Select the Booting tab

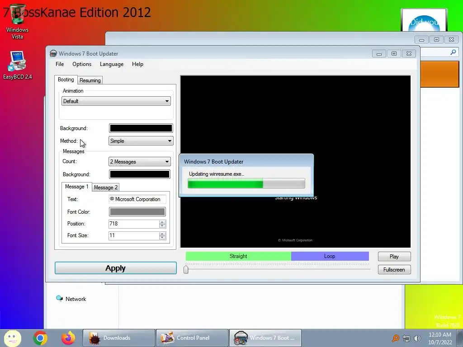66,80
